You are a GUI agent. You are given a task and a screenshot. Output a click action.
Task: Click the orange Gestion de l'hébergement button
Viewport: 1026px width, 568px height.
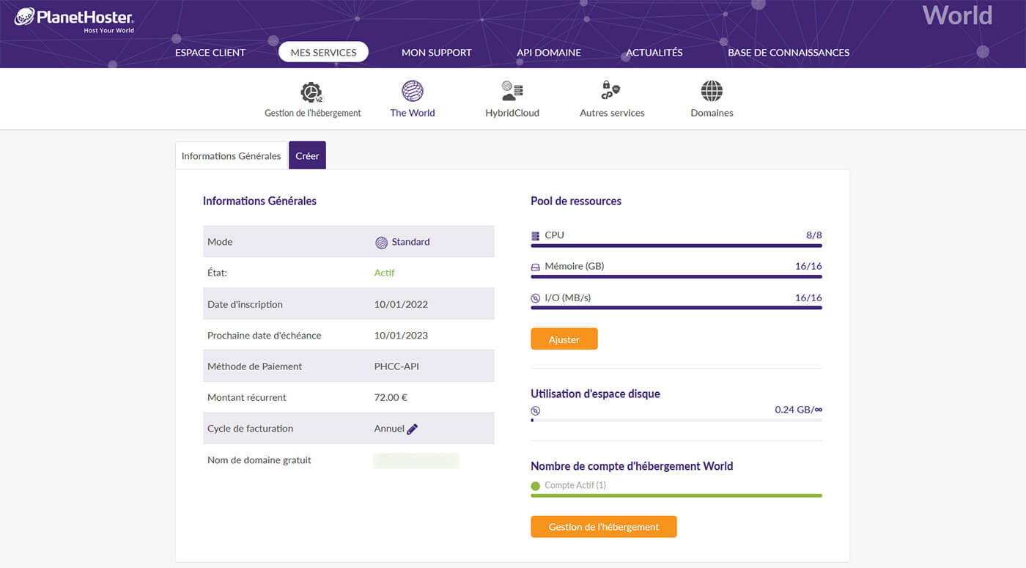tap(604, 527)
